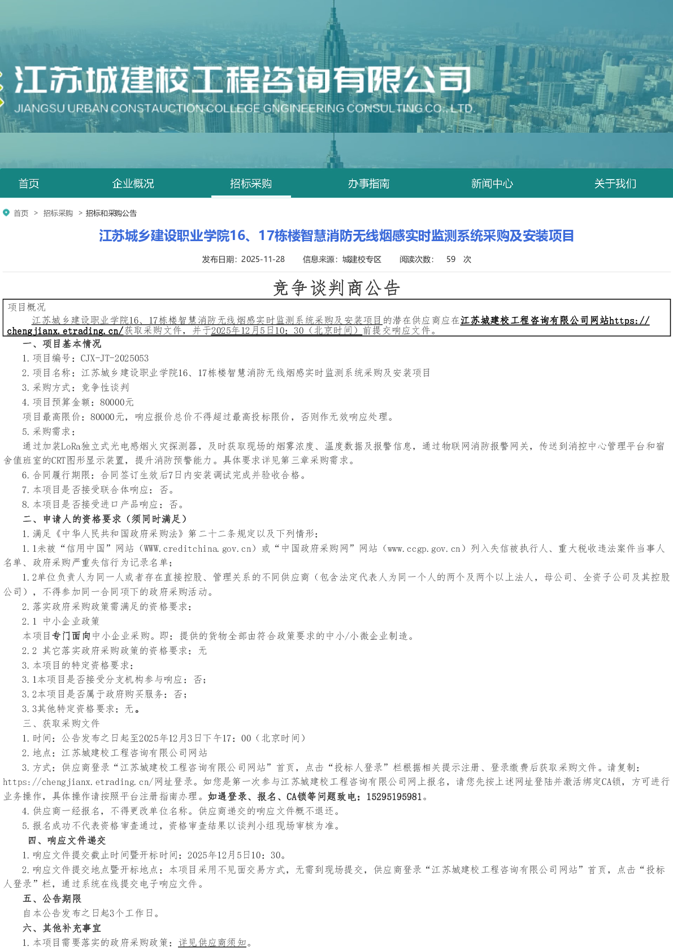Click the blue announcement title heading

[336, 235]
